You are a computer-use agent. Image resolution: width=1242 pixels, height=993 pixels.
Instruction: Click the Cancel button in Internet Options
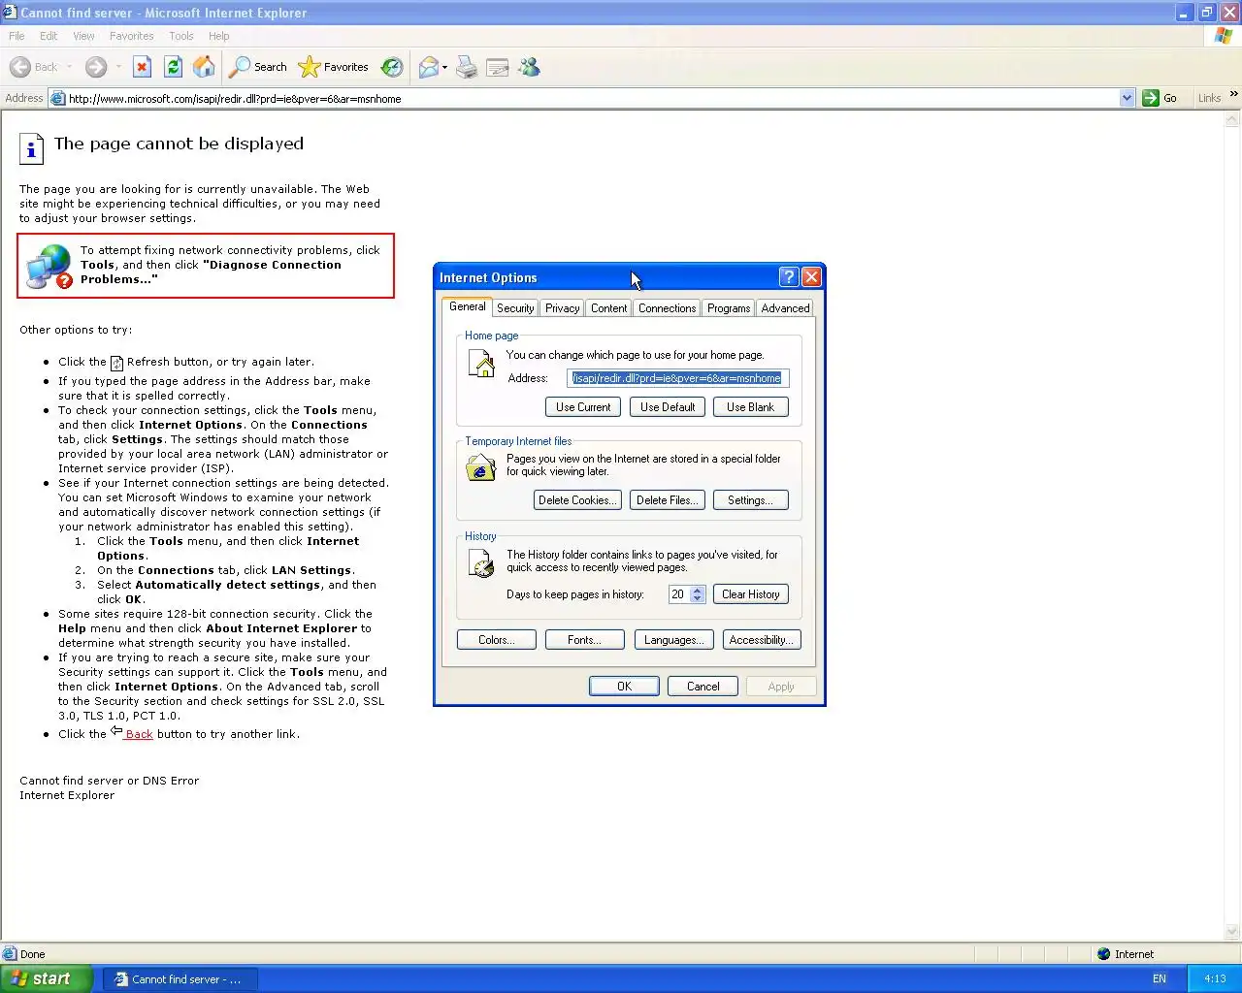(x=703, y=687)
